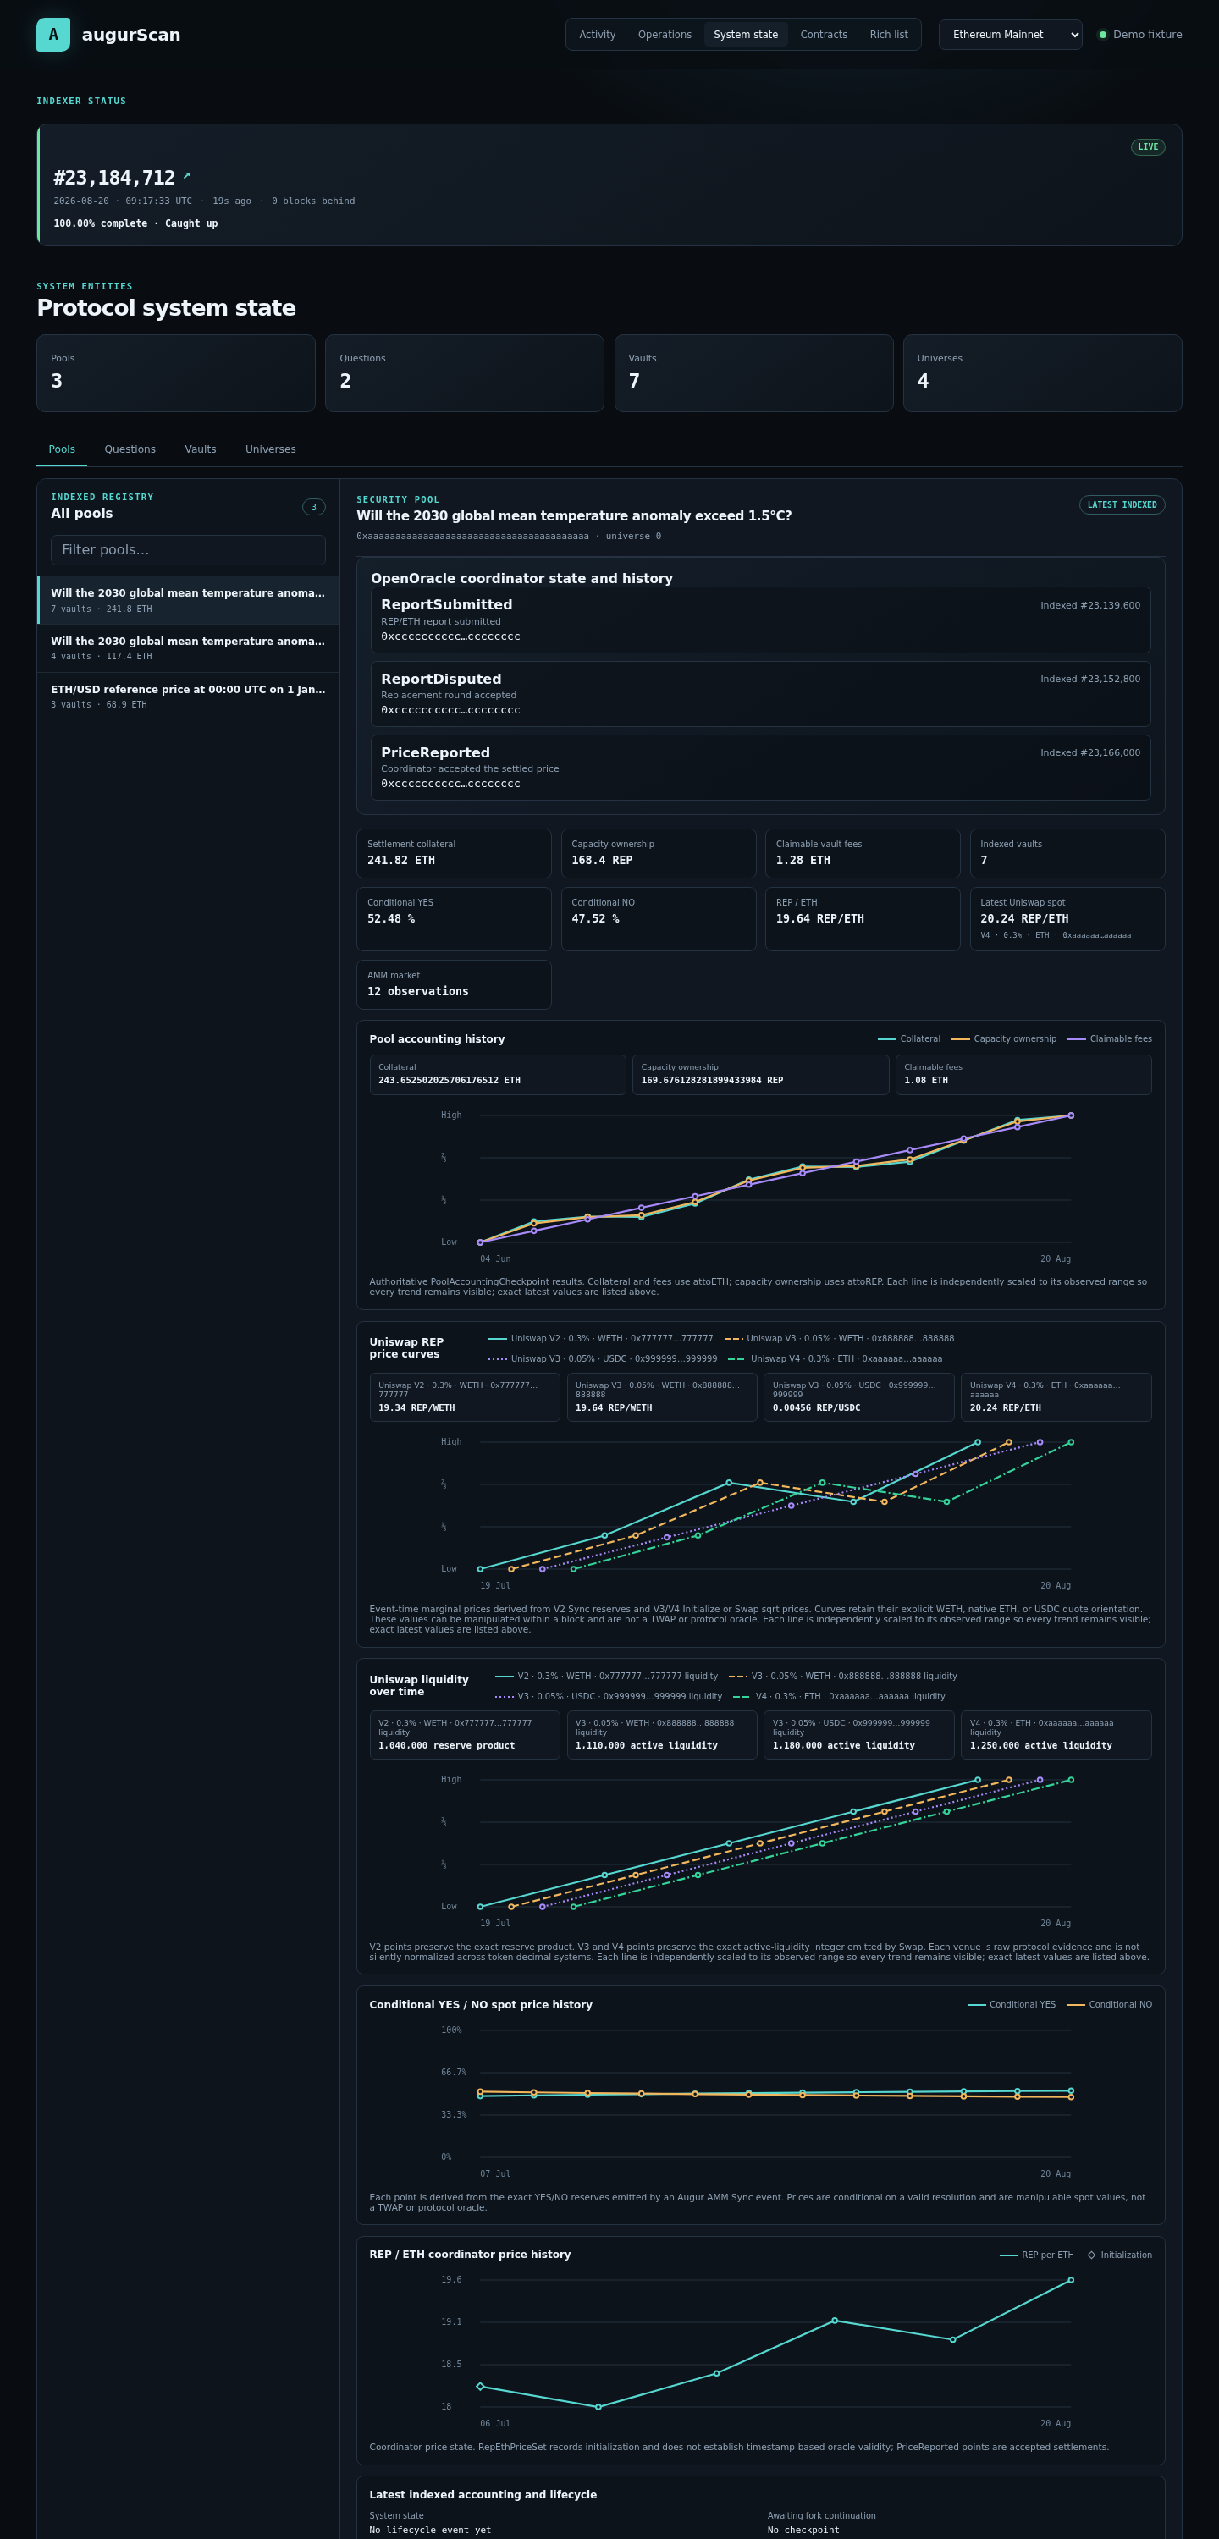Click the LATEST INDEXED badge
The width and height of the screenshot is (1219, 2539).
point(1122,504)
